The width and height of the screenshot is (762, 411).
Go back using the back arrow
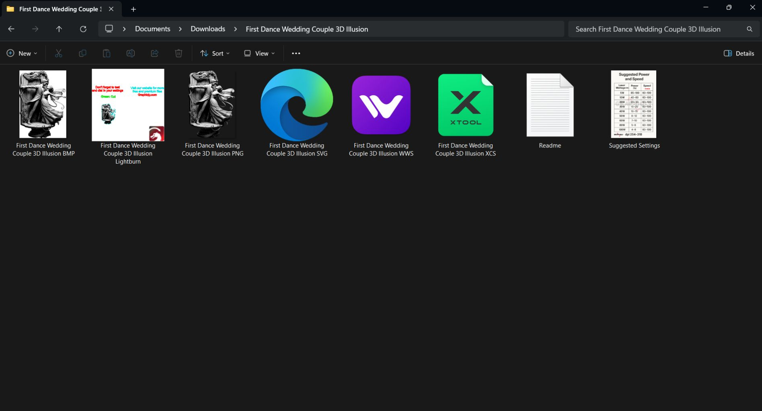(x=11, y=29)
